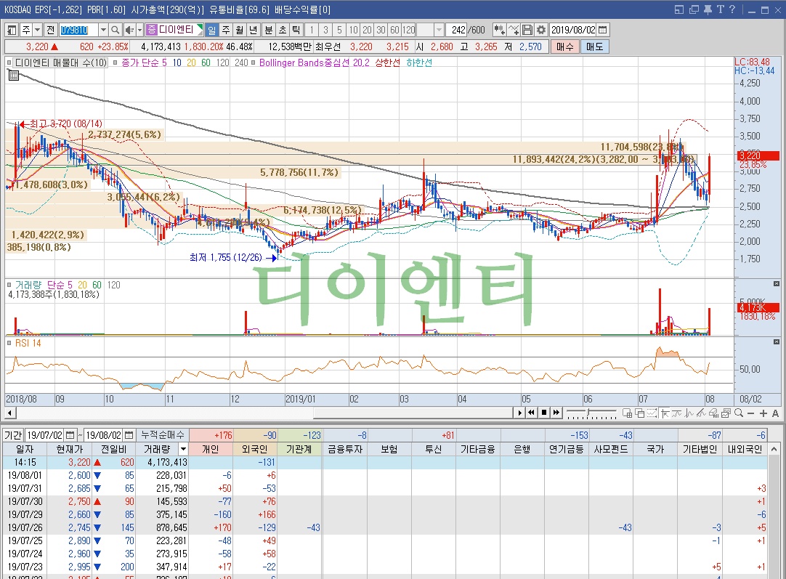This screenshot has width=786, height=579.
Task: Click the 전 button beside stock code
Action: click(51, 30)
